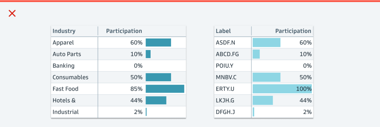Click Participation header in the Label table
The image size is (380, 127).
coord(293,31)
